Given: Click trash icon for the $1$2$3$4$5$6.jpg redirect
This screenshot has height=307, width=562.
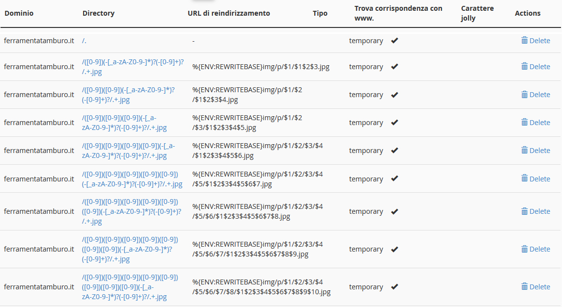Looking at the screenshot, I should click(x=524, y=150).
